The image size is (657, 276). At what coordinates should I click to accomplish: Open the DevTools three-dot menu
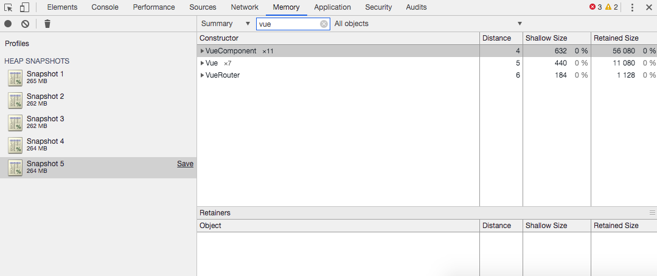632,7
